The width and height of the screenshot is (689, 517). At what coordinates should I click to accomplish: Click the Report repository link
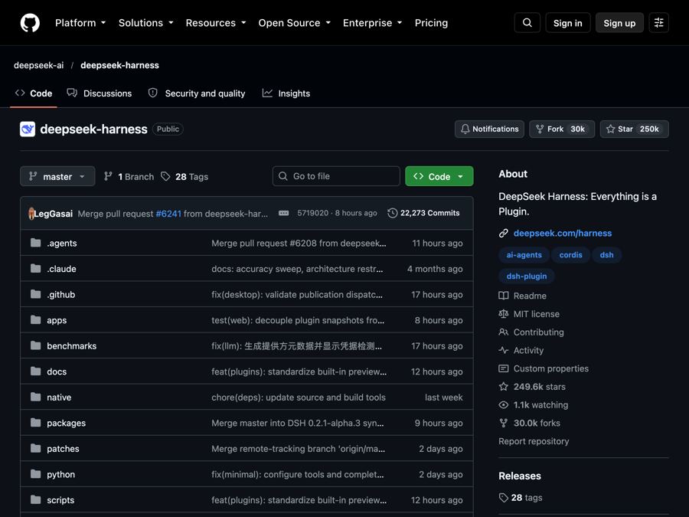[534, 441]
